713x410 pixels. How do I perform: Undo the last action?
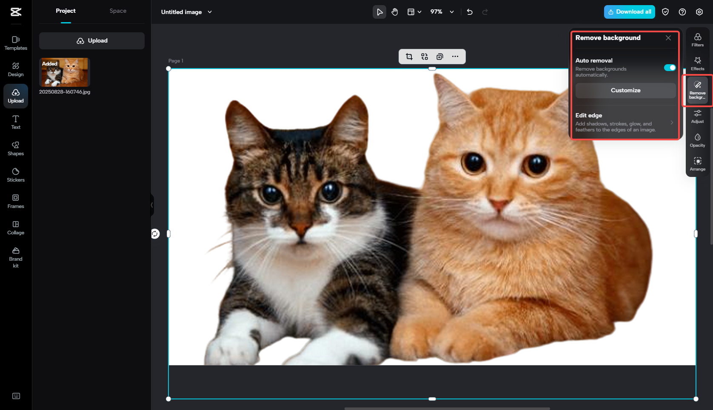click(x=470, y=12)
